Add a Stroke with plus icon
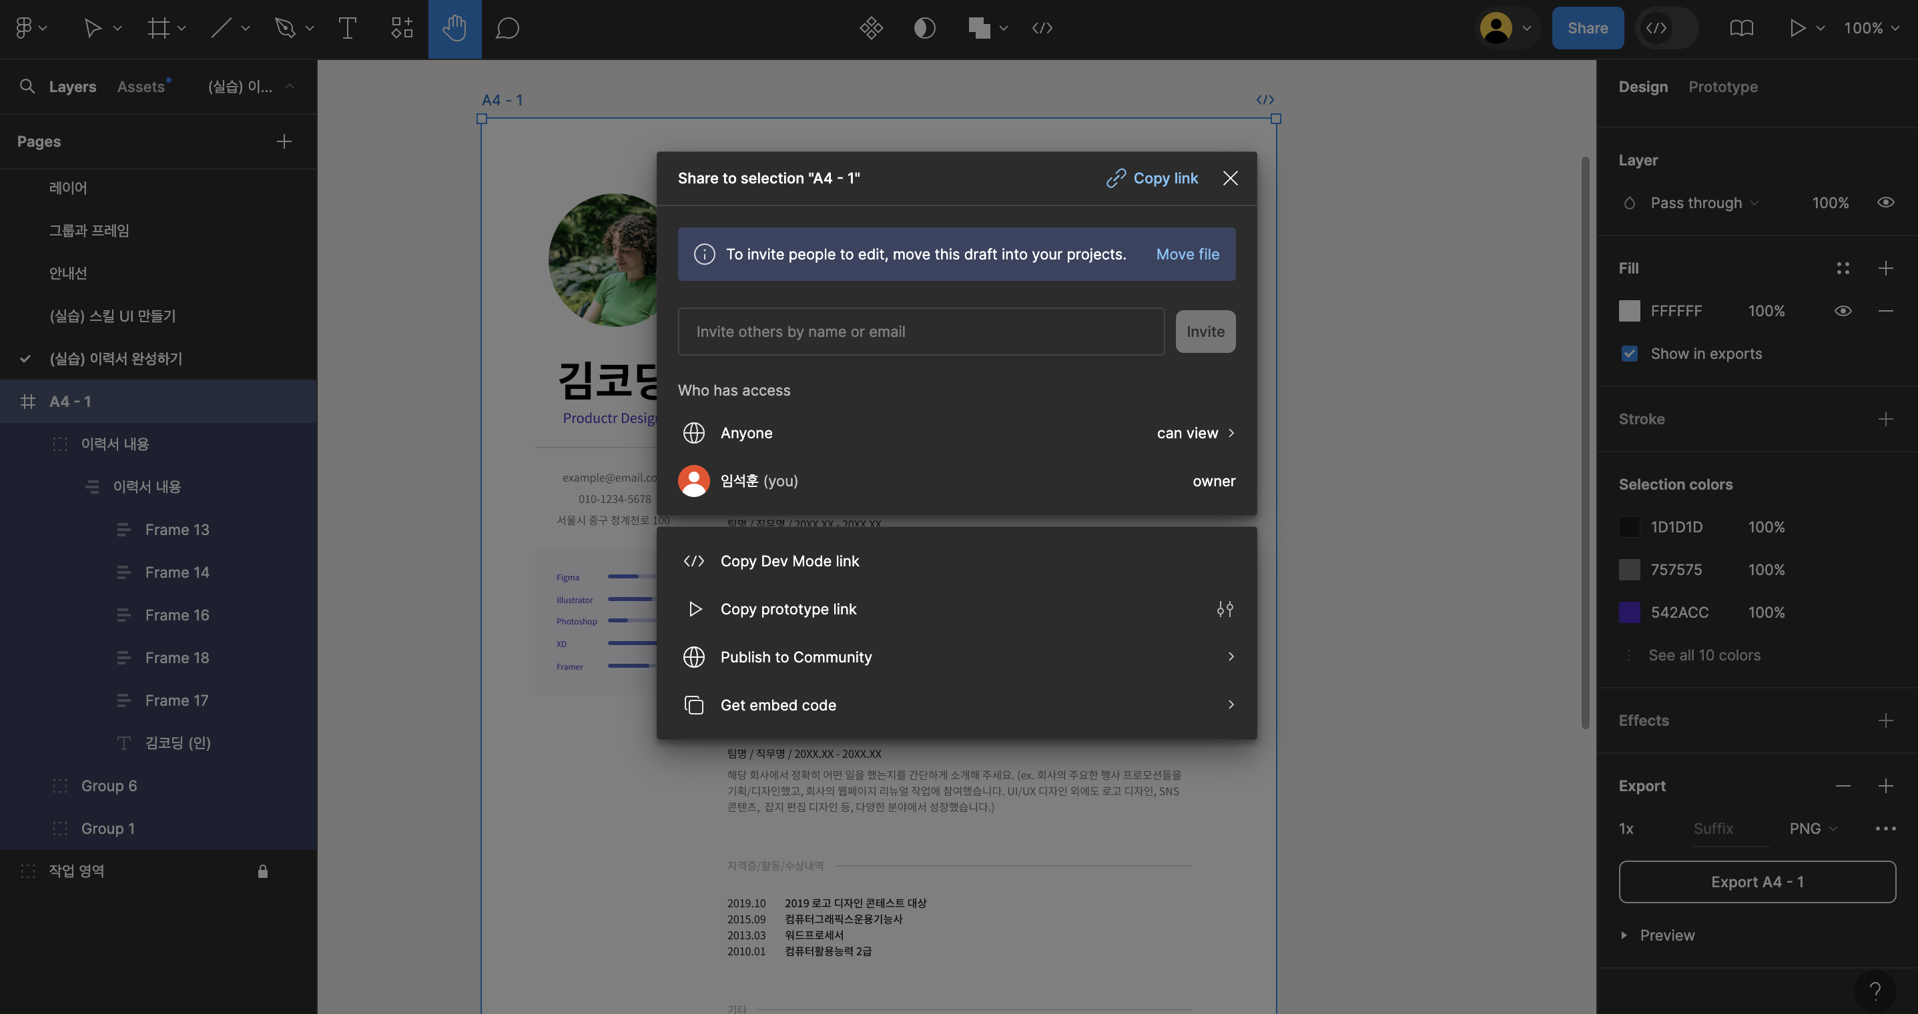Viewport: 1918px width, 1014px height. pos(1885,419)
